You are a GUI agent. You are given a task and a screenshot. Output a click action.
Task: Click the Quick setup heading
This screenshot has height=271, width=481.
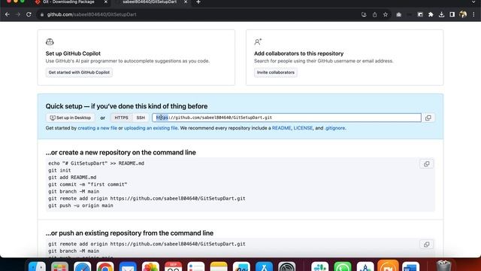coord(126,106)
